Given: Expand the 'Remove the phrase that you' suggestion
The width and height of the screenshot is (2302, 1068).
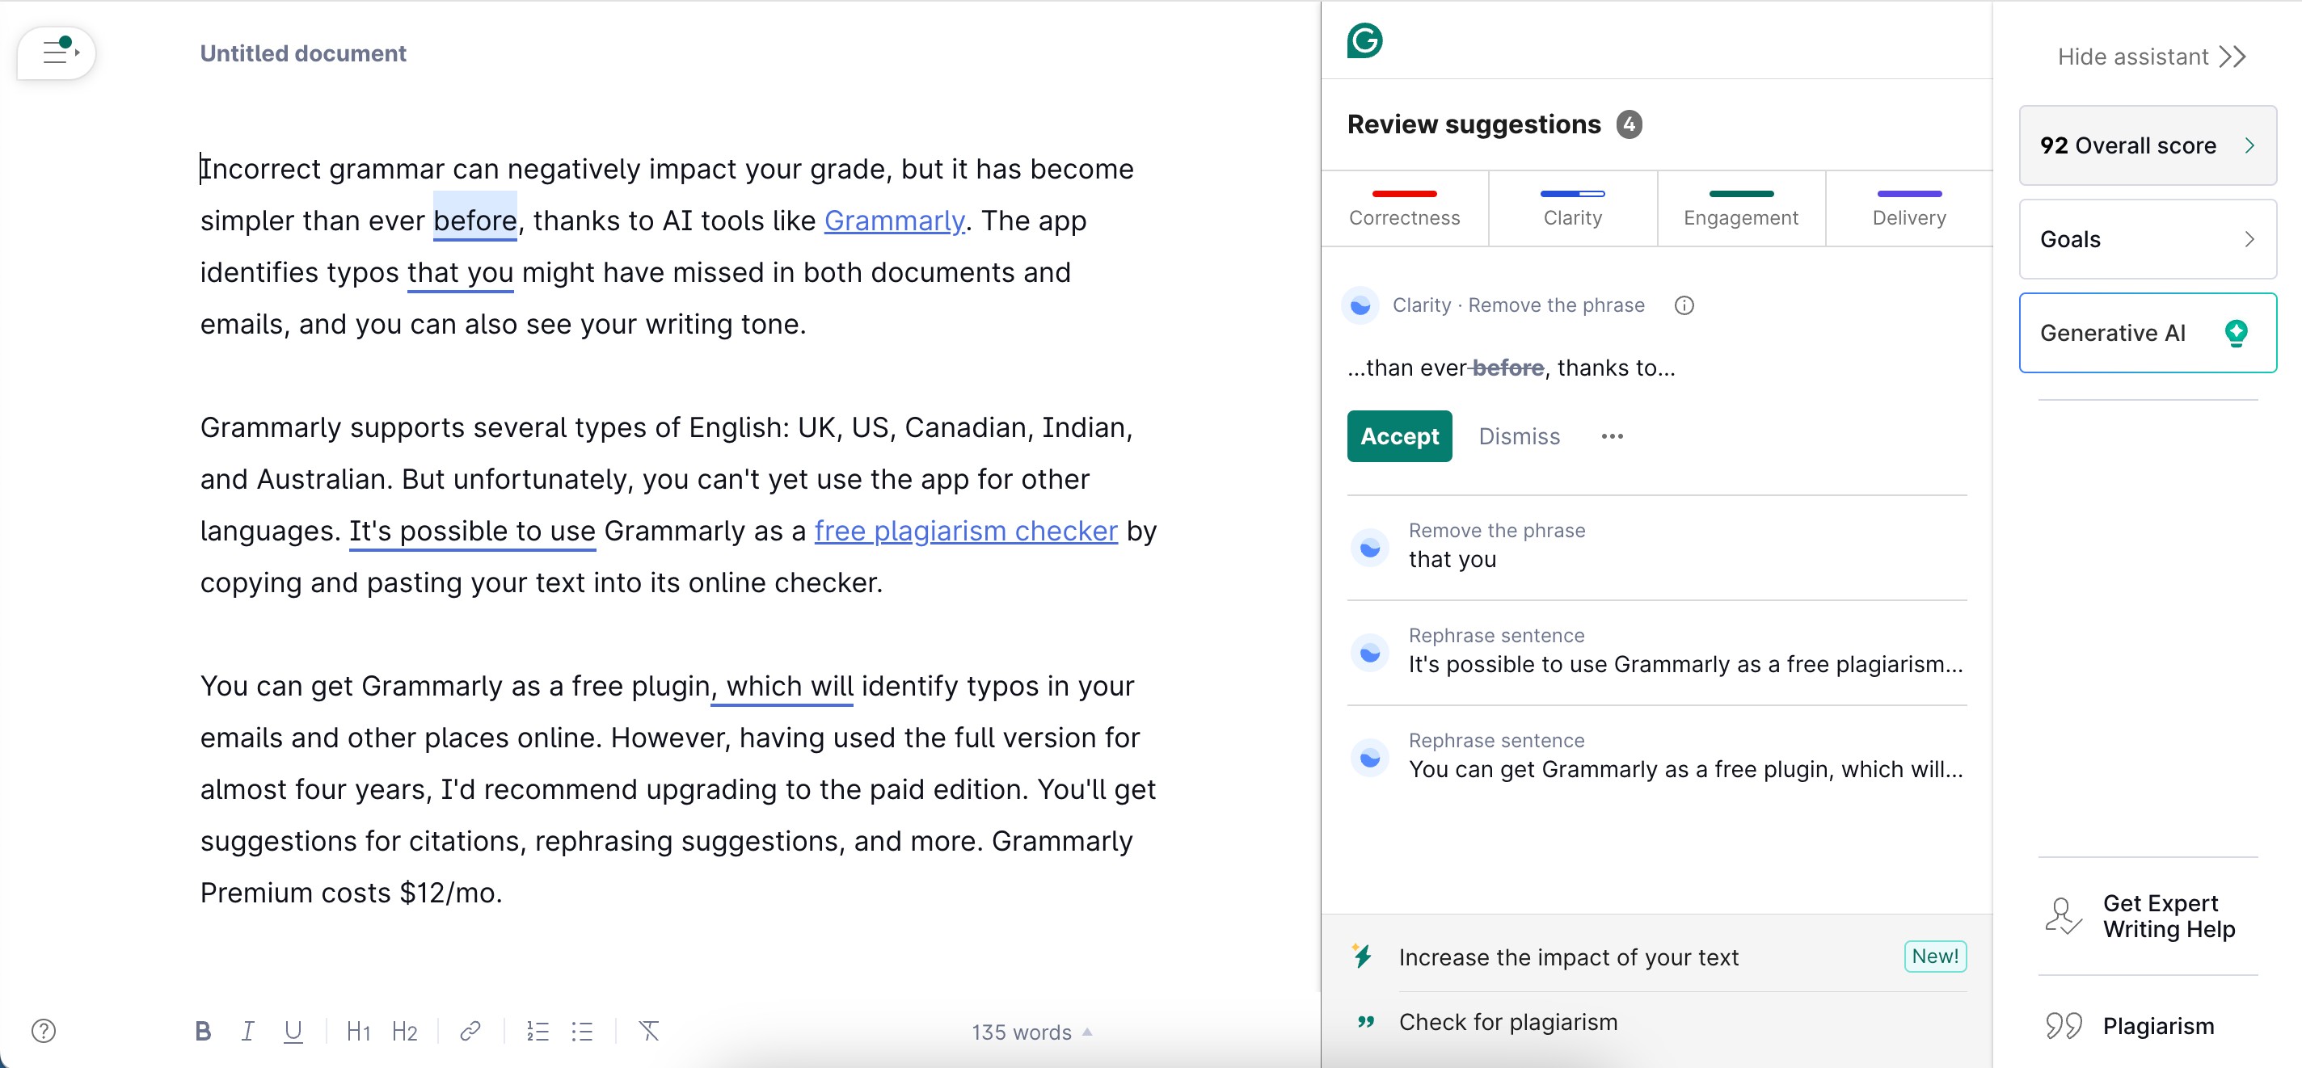Looking at the screenshot, I should (x=1656, y=549).
